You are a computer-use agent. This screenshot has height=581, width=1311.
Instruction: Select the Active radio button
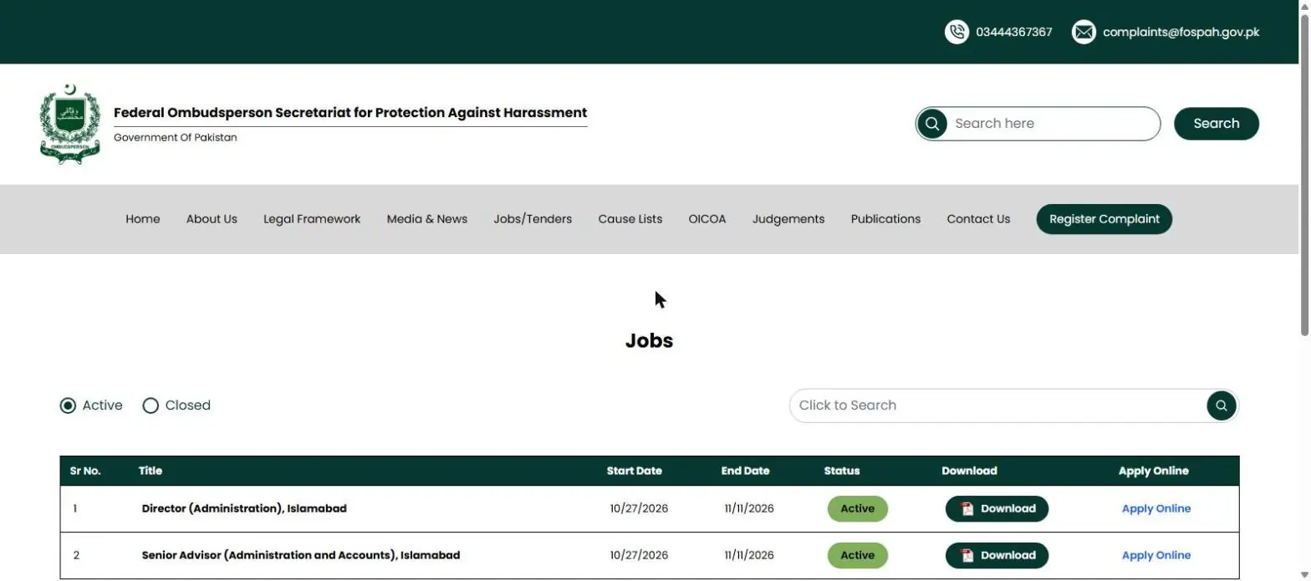tap(68, 405)
